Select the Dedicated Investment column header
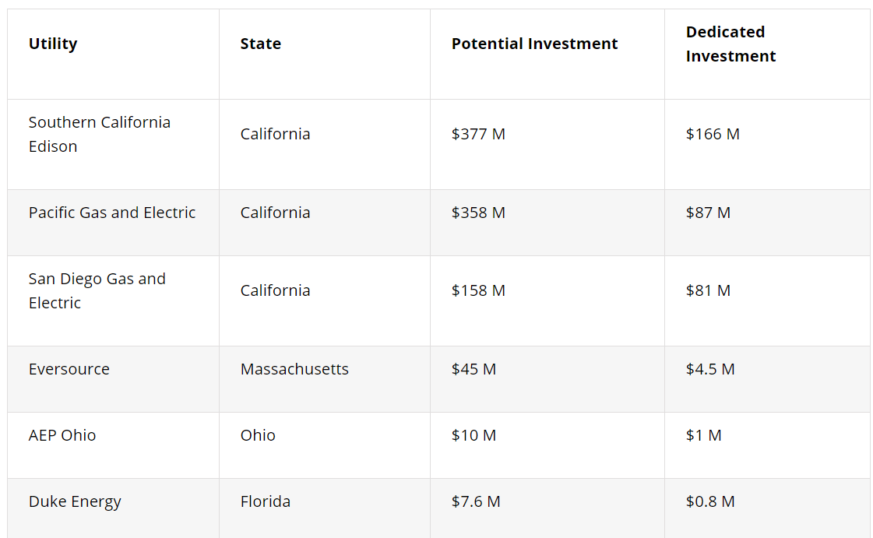This screenshot has height=538, width=873. click(x=730, y=44)
